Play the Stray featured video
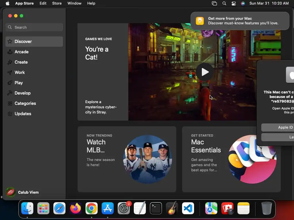This screenshot has width=294, height=220. pos(205,72)
